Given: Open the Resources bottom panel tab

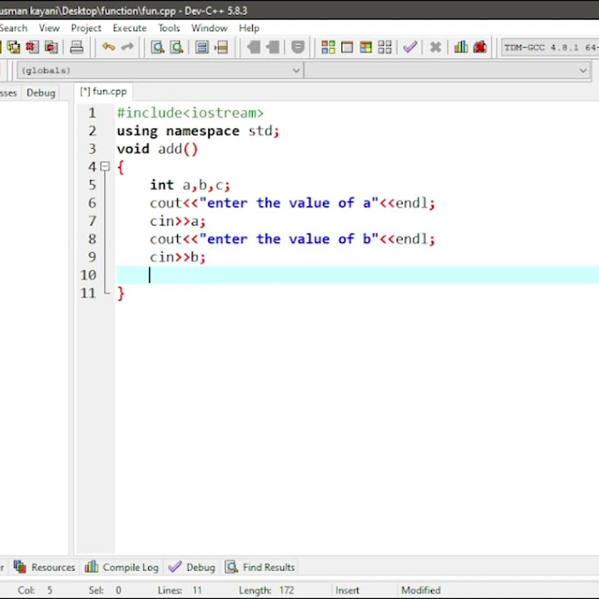Looking at the screenshot, I should tap(45, 567).
